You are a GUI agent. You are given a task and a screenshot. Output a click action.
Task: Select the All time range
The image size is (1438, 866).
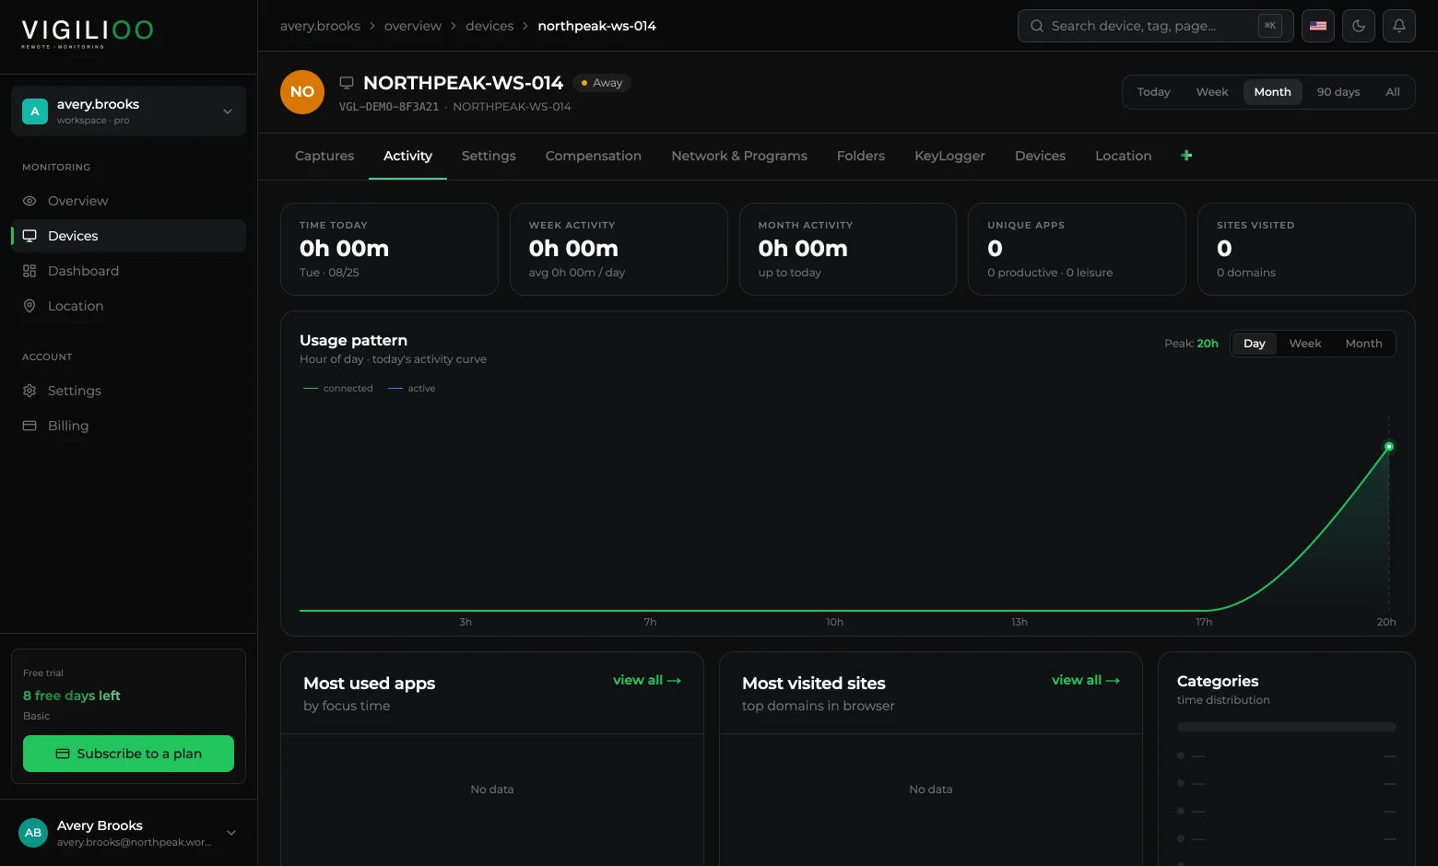[1393, 92]
